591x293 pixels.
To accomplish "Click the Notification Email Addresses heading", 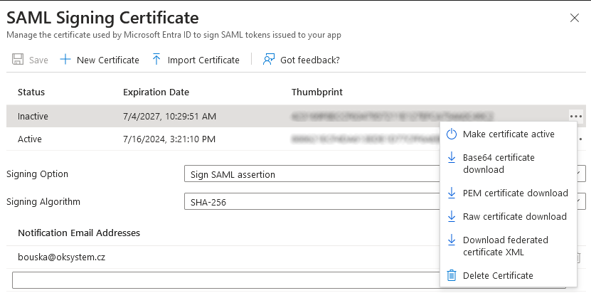I will (79, 233).
